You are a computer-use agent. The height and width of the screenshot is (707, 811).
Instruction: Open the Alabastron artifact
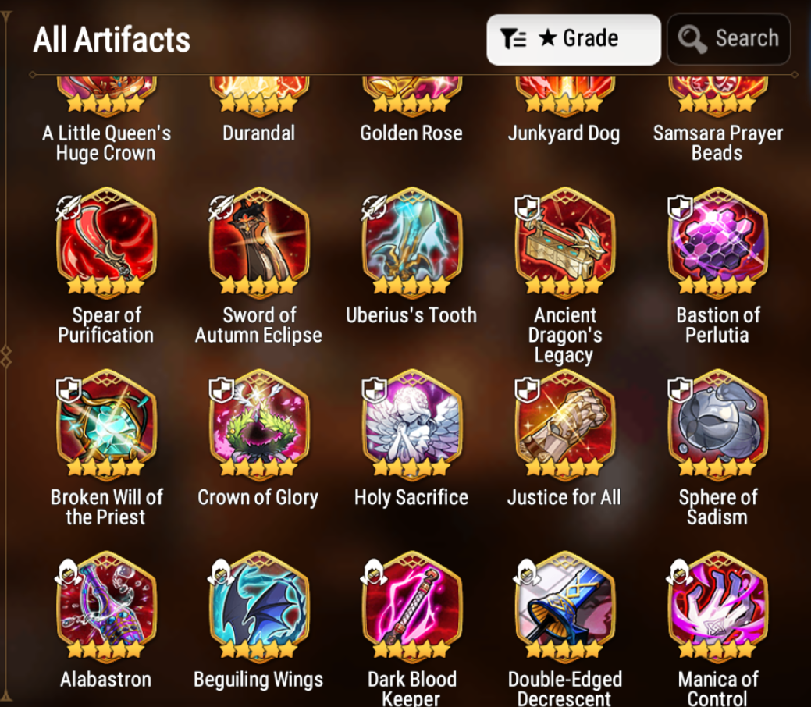pos(106,606)
